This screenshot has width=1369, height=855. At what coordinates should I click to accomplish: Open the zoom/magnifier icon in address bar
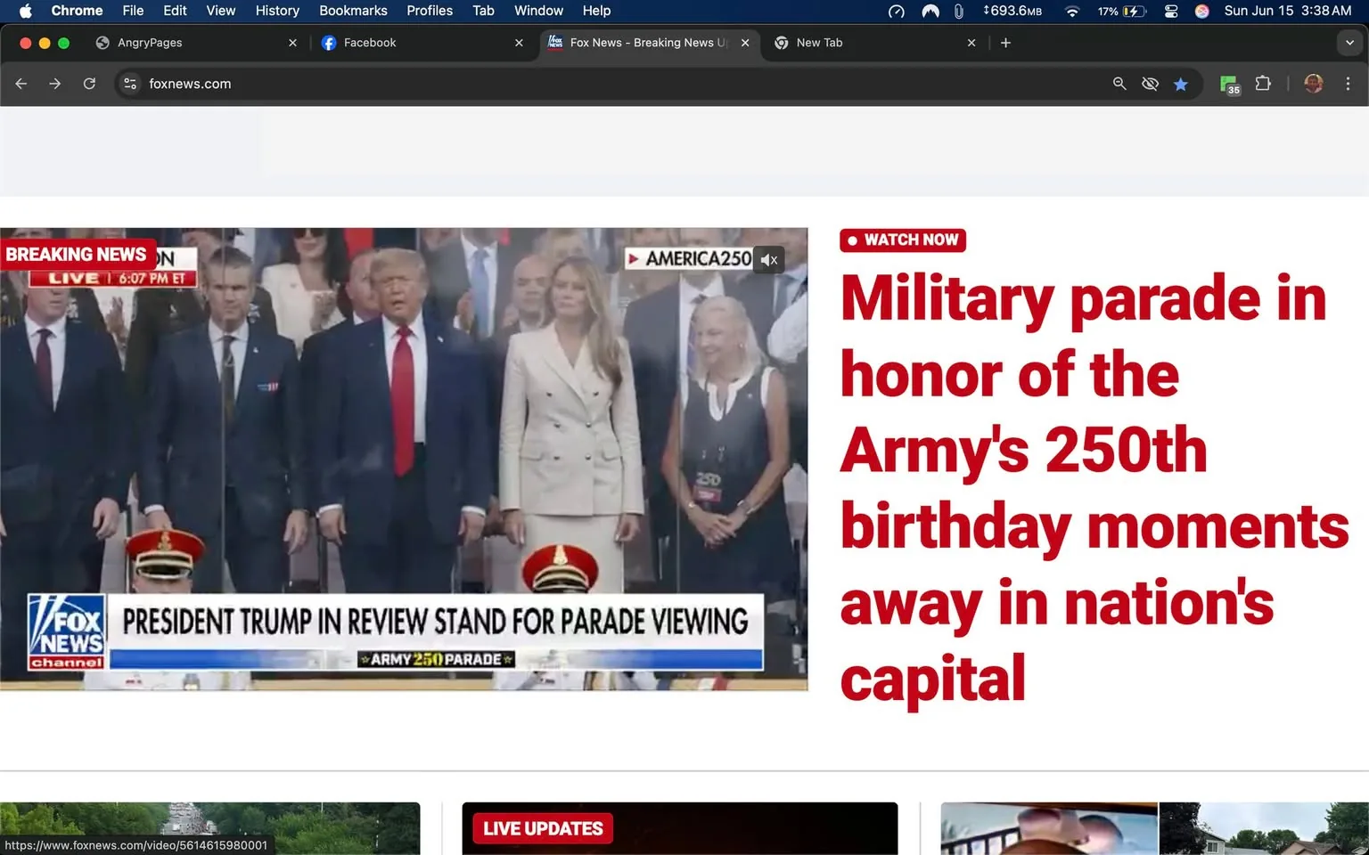tap(1119, 84)
